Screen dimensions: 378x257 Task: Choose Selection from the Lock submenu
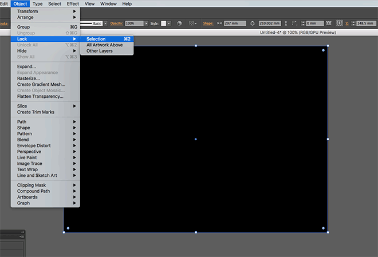click(x=96, y=39)
